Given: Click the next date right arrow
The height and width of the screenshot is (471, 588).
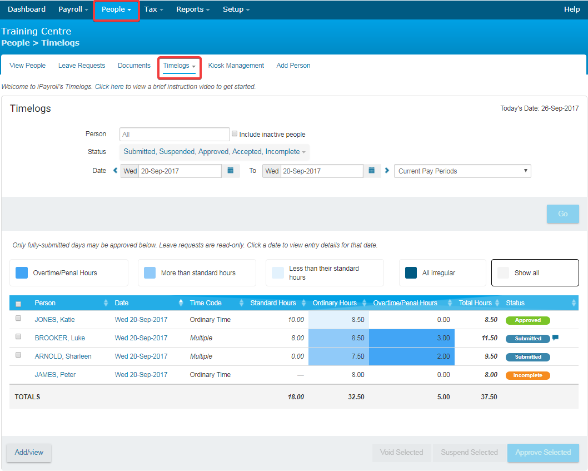Looking at the screenshot, I should pyautogui.click(x=387, y=171).
